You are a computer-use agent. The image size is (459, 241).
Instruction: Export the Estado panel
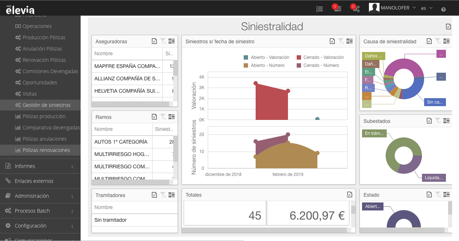coord(429,195)
